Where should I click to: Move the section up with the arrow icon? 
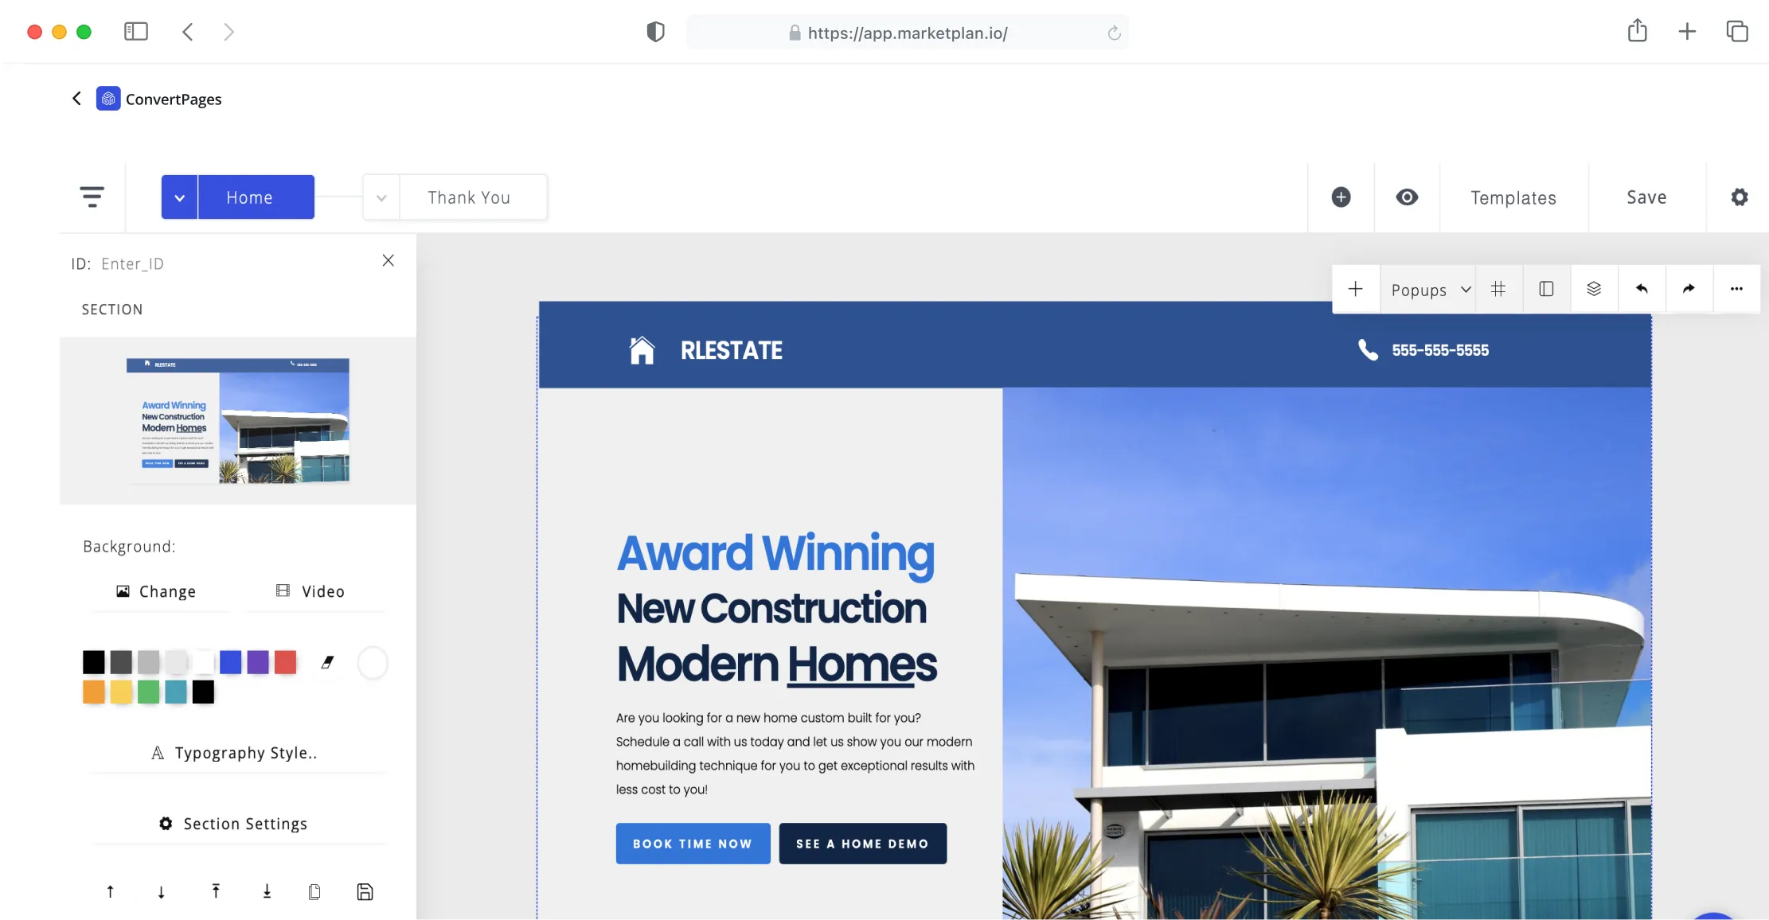pos(110,891)
